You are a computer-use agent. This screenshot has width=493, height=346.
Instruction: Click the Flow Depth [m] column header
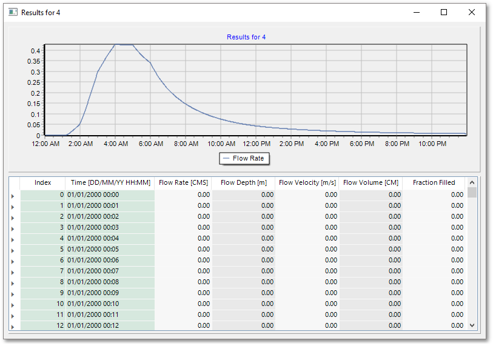point(244,182)
